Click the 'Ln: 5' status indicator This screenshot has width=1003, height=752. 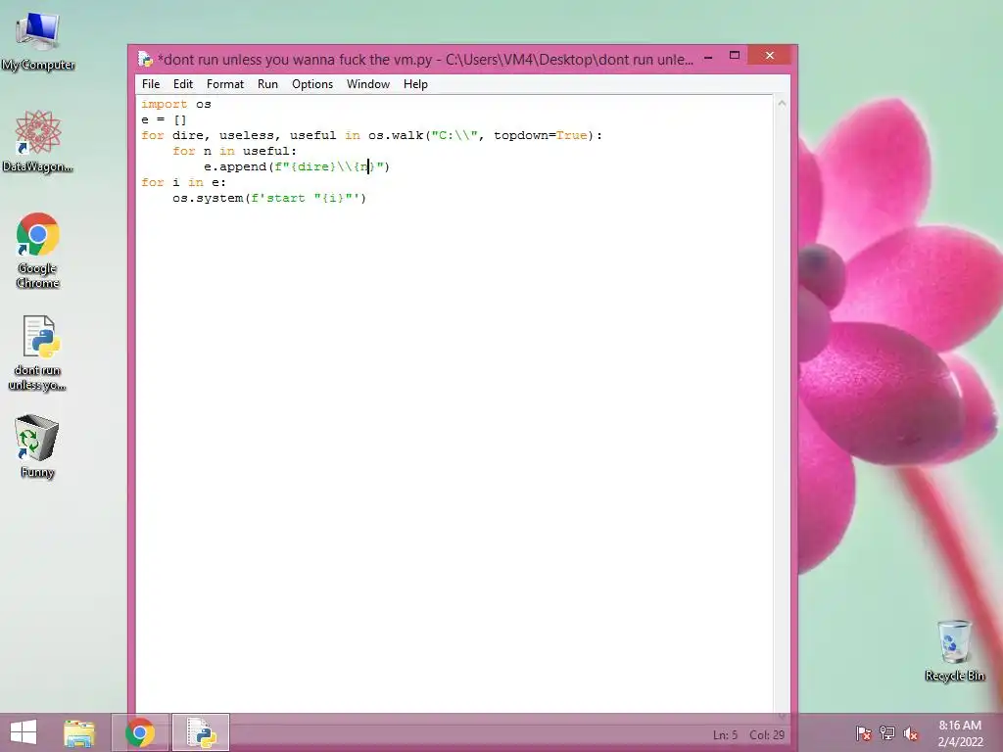click(x=726, y=735)
